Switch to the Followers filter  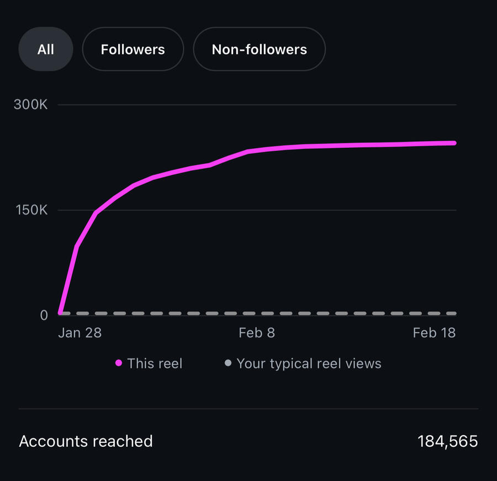tap(133, 49)
